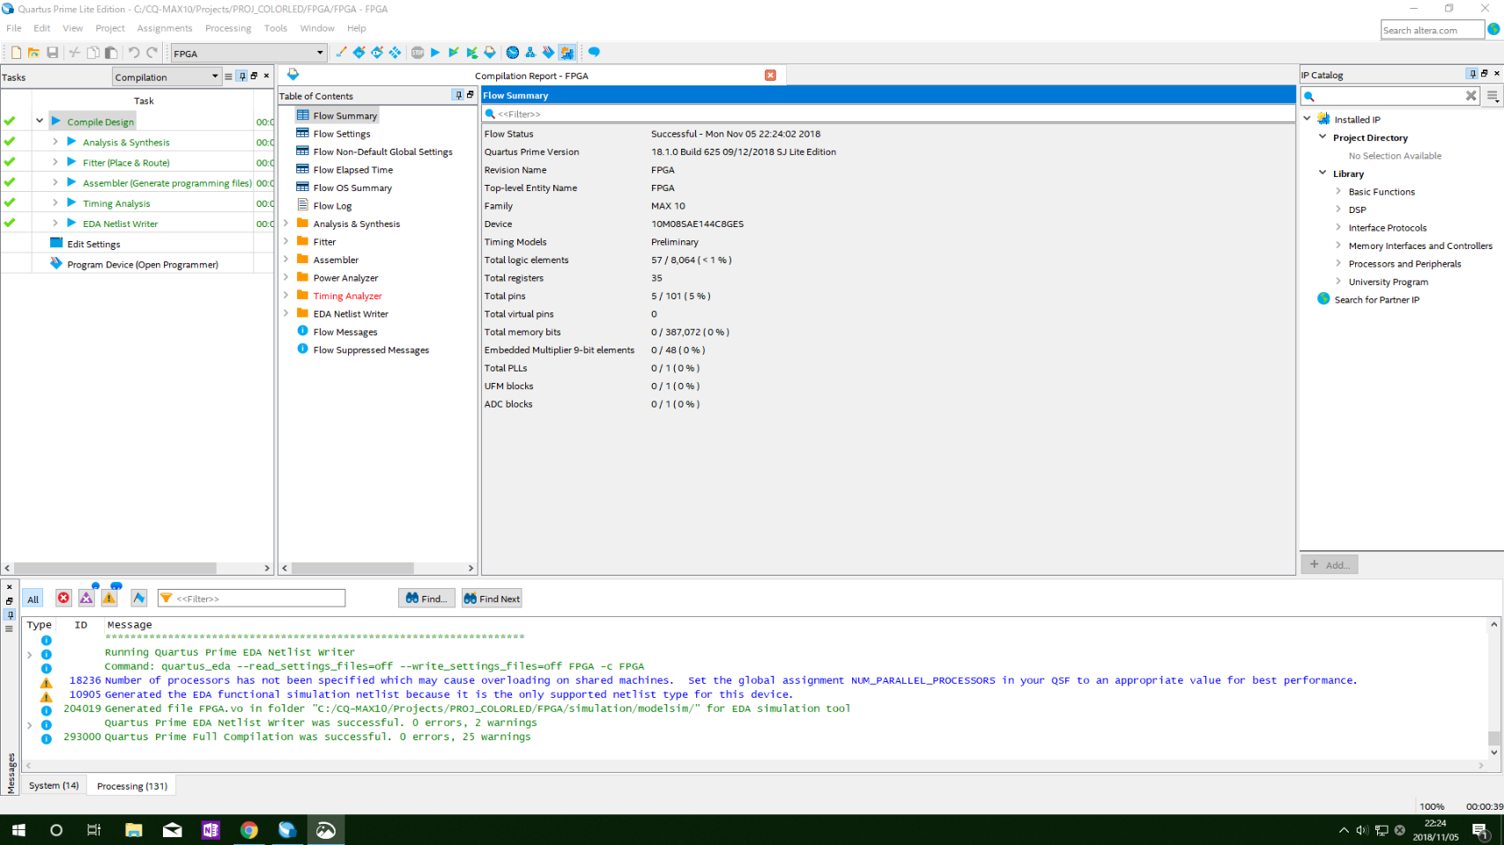Click the Table of Contents horizontal scrollbar
The image size is (1504, 845).
coord(352,569)
